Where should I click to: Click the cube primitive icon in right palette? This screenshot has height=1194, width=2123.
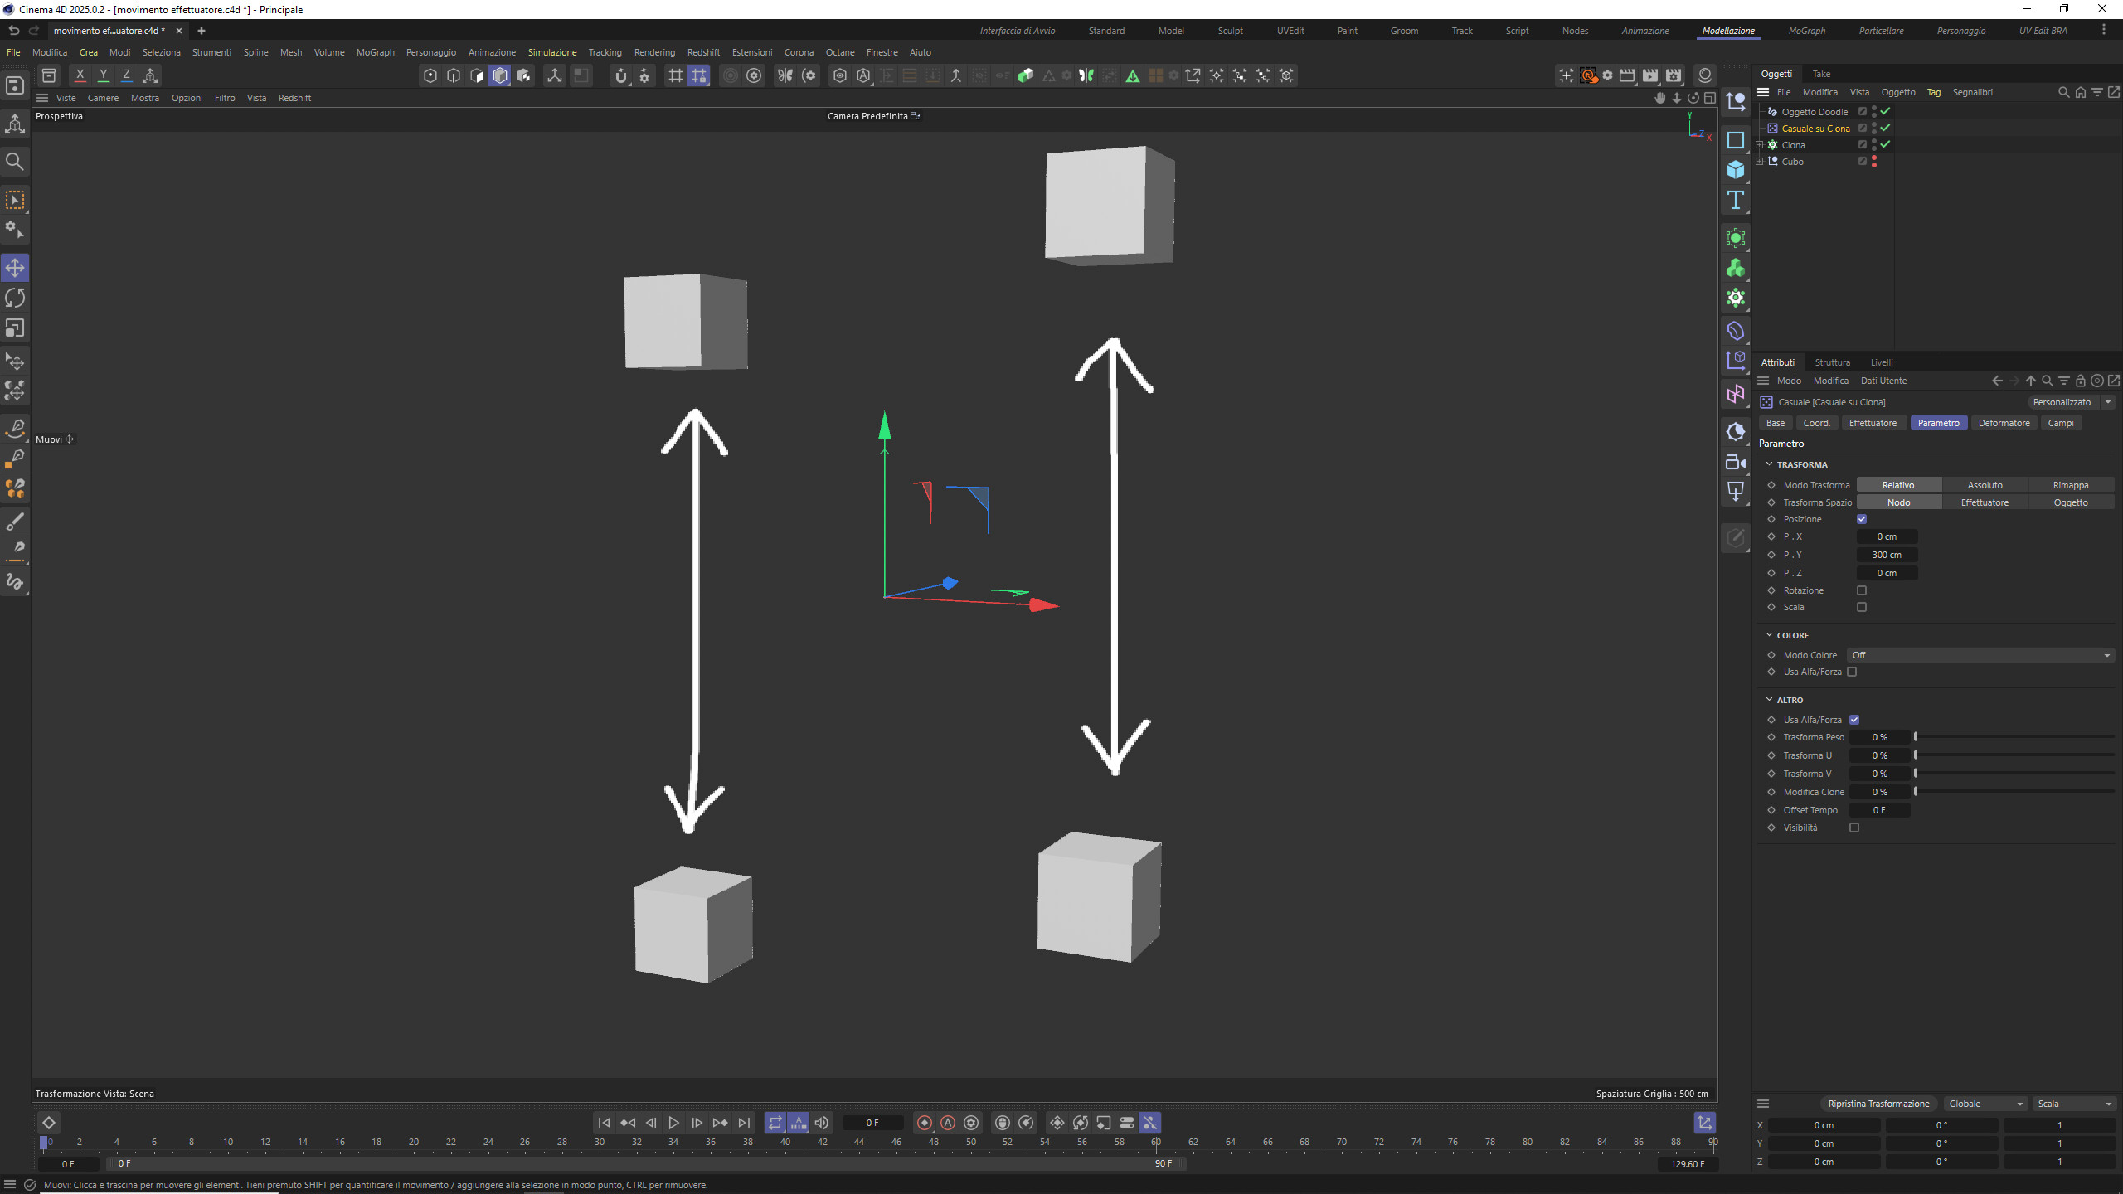click(x=1736, y=170)
